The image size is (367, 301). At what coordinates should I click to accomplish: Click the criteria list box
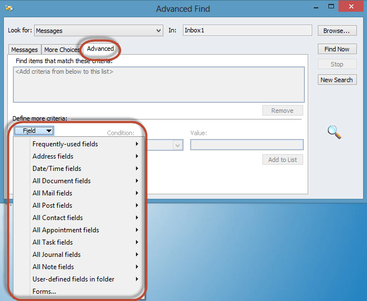click(x=159, y=84)
